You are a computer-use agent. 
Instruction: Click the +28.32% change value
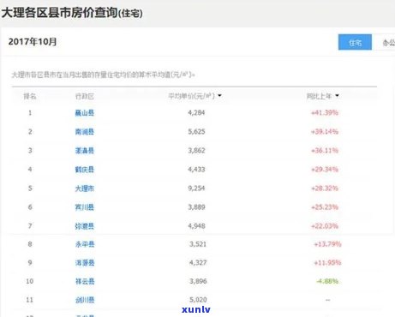(x=325, y=188)
